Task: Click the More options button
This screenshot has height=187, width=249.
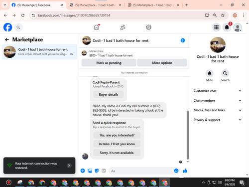Action: [162, 63]
